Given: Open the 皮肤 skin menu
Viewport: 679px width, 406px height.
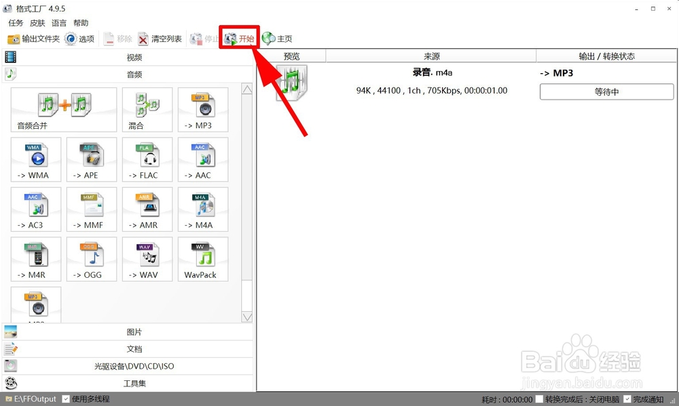Looking at the screenshot, I should point(37,23).
